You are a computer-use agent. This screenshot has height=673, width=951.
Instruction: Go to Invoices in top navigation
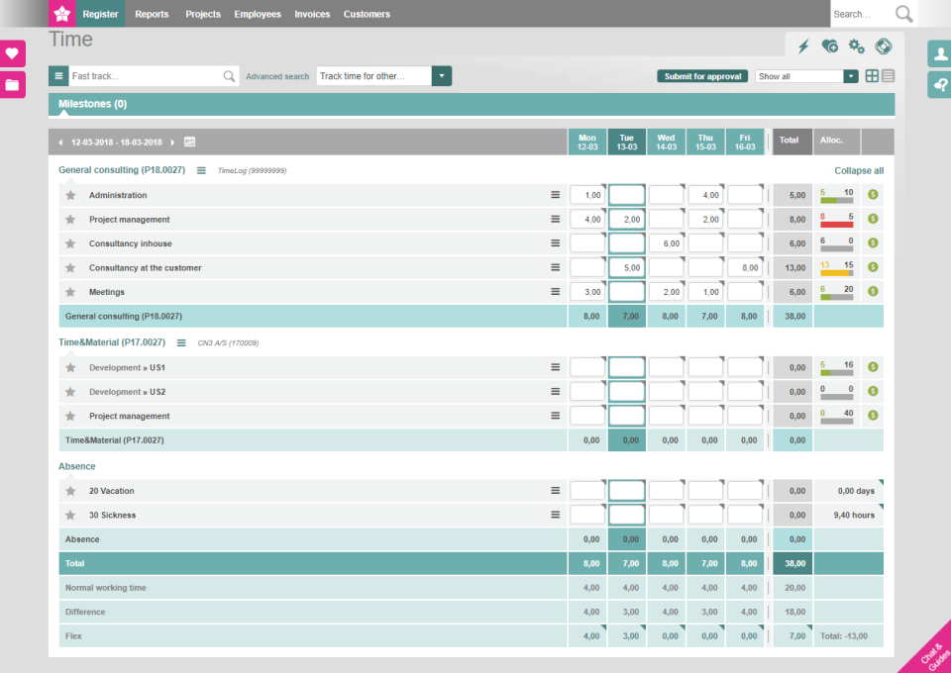coord(312,14)
